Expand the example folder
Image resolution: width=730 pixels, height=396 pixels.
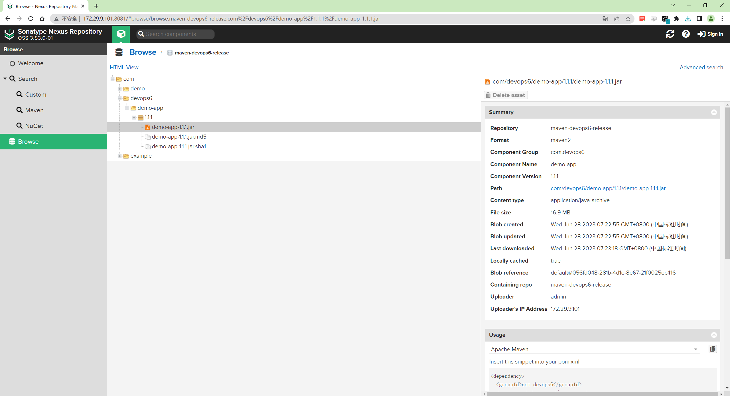[x=120, y=156]
